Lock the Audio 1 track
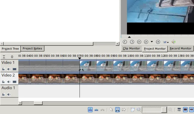Screen dimensions: 194x114 pyautogui.click(x=3, y=94)
